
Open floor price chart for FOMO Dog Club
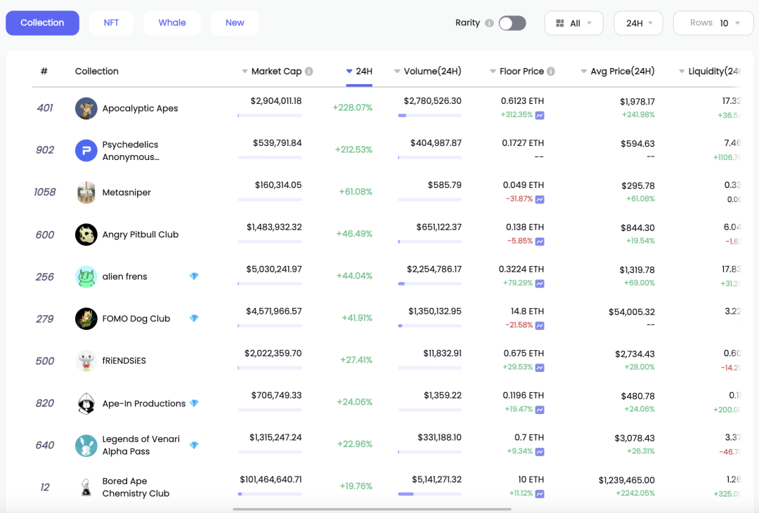(x=540, y=326)
